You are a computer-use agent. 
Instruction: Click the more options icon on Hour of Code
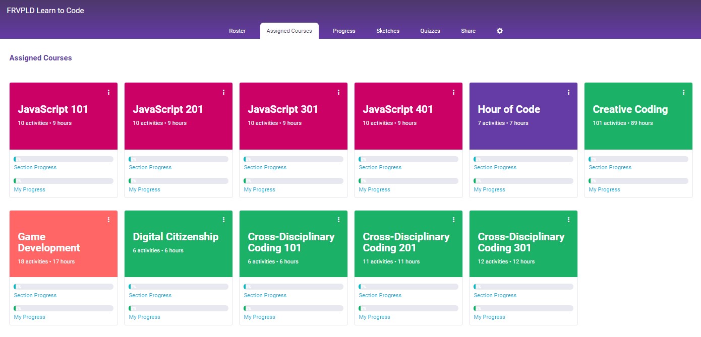click(568, 92)
